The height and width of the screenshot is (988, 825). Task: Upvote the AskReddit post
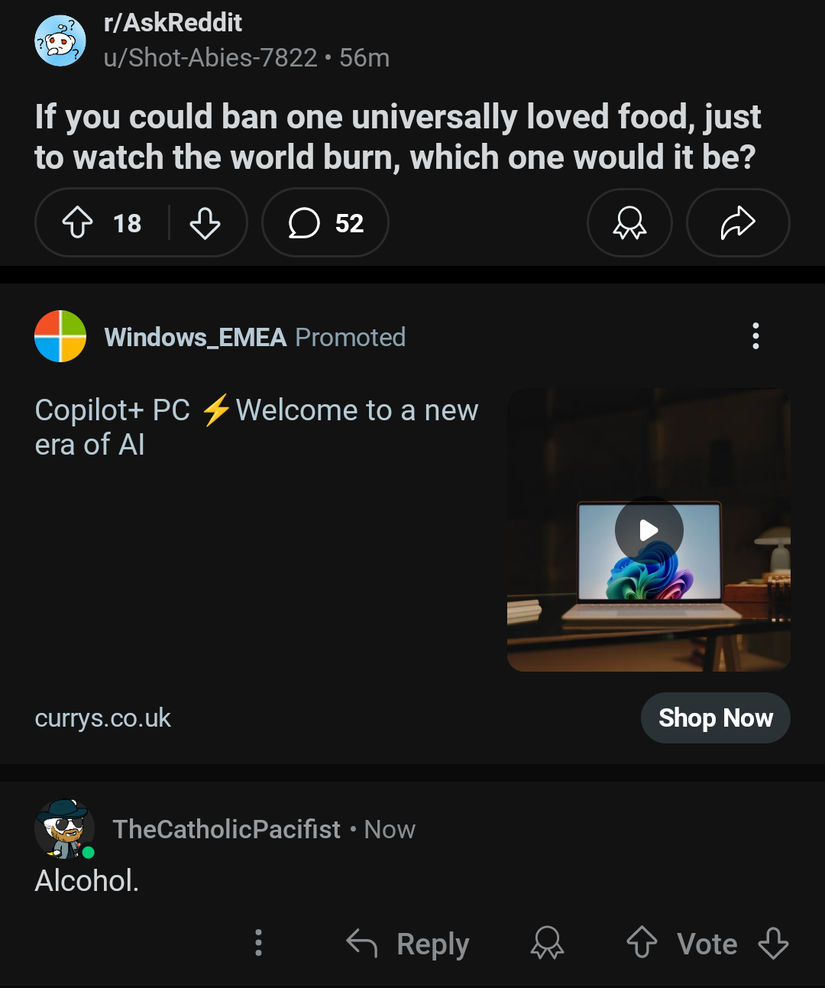[x=77, y=223]
